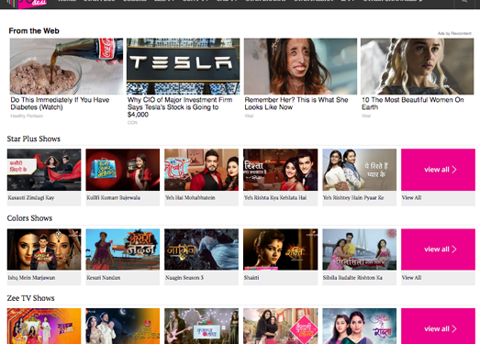Click the Tesla sign ad image
This screenshot has width=480, height=344.
(183, 66)
